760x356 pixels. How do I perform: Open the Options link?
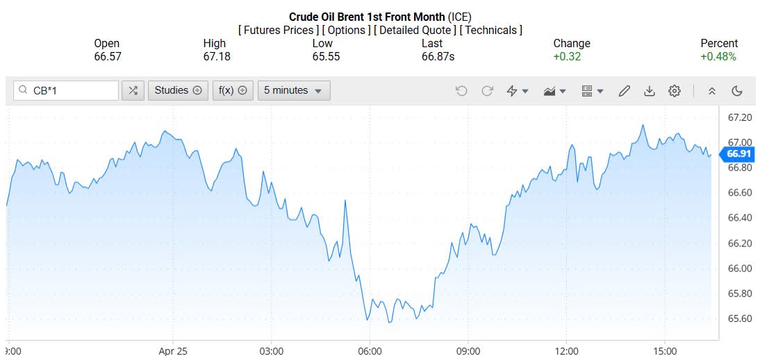(x=347, y=30)
